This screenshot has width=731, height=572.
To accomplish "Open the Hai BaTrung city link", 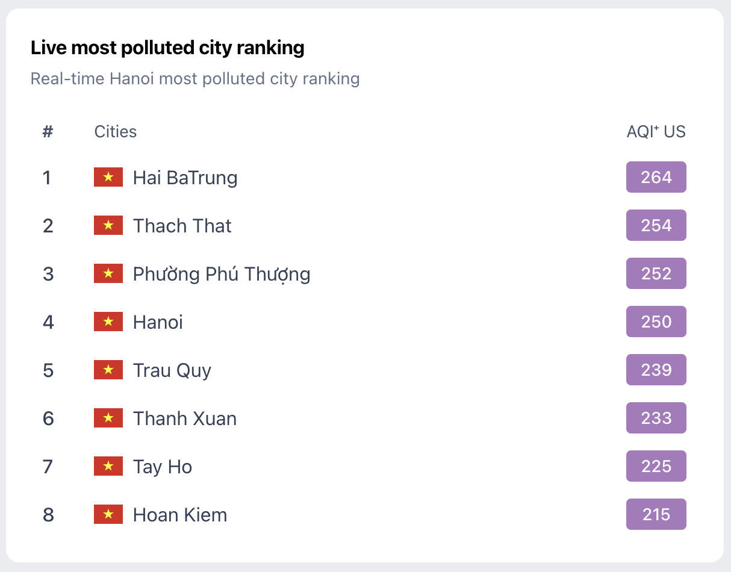I will tap(185, 178).
